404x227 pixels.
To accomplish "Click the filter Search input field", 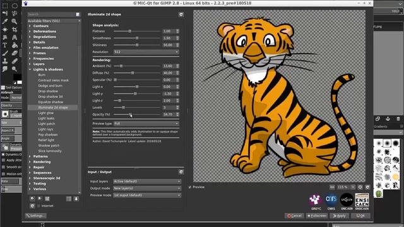I will point(51,15).
